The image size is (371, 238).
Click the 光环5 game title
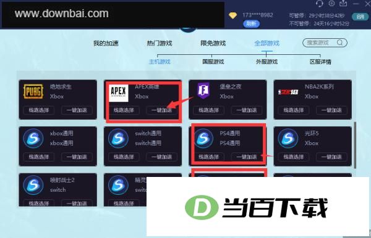[312, 133]
